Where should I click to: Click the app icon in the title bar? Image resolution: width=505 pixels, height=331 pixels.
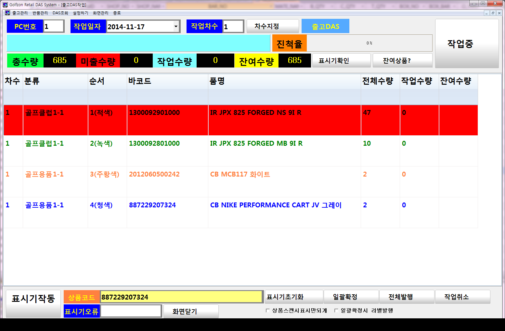coord(5,5)
